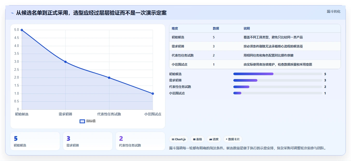The height and width of the screenshot is (161, 351).
Task: Click the 初始候选 progress bar
Action: (x=278, y=74)
